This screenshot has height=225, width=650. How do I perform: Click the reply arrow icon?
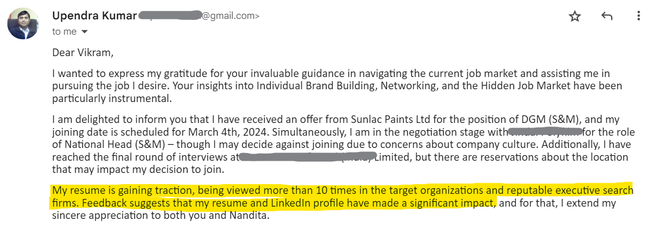[x=607, y=16]
